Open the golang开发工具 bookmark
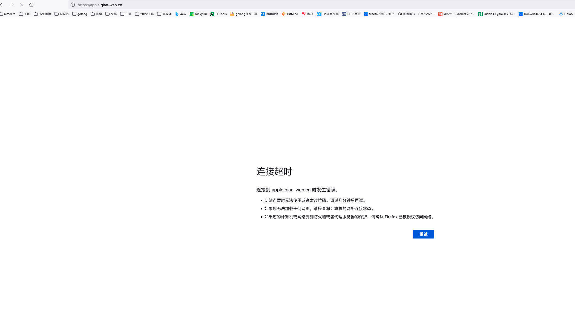The image size is (575, 316). [244, 14]
